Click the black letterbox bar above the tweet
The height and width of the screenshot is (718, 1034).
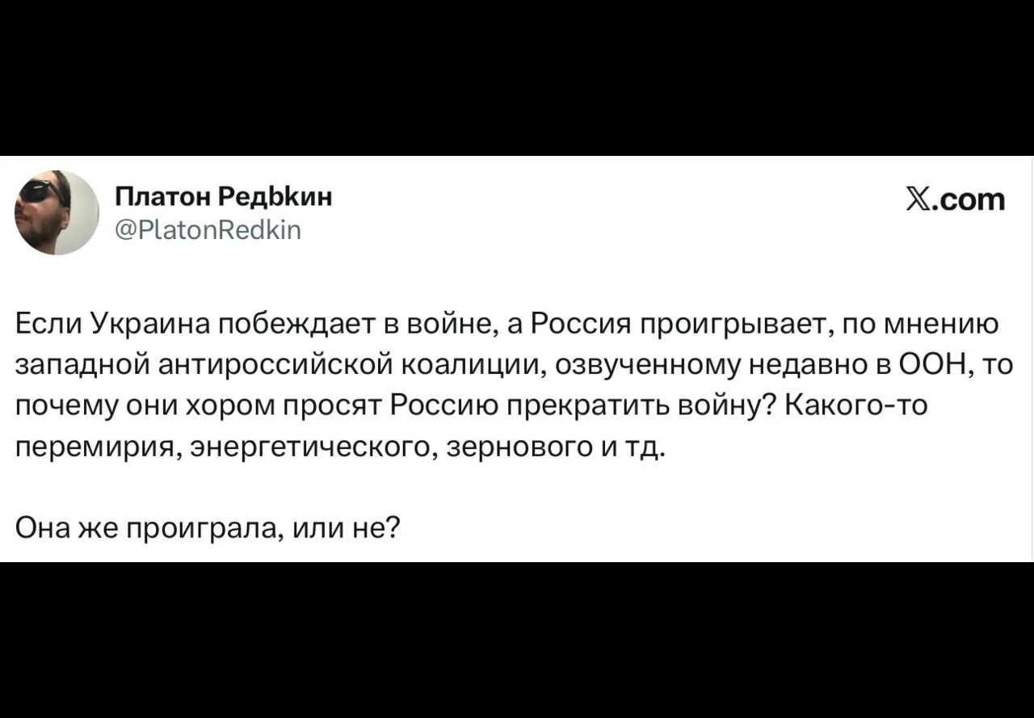tap(517, 78)
